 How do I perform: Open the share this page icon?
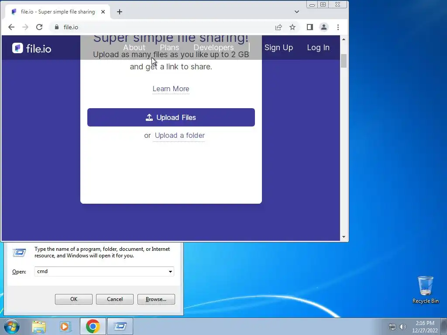coord(278,27)
